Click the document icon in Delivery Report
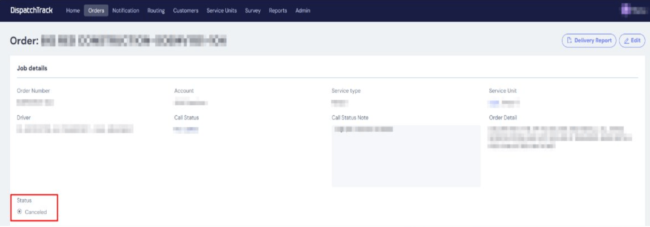The width and height of the screenshot is (650, 227). [569, 41]
